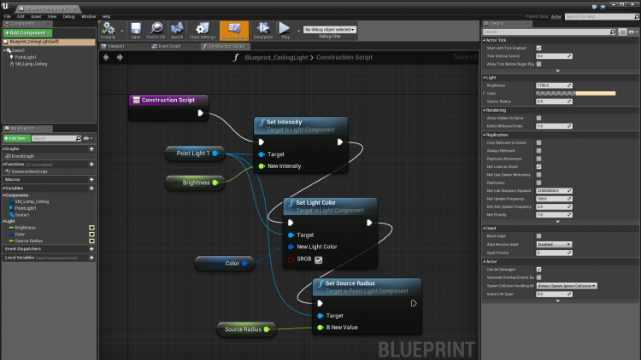The image size is (641, 360).
Task: Click Parent class Actor link
Action: (x=556, y=17)
